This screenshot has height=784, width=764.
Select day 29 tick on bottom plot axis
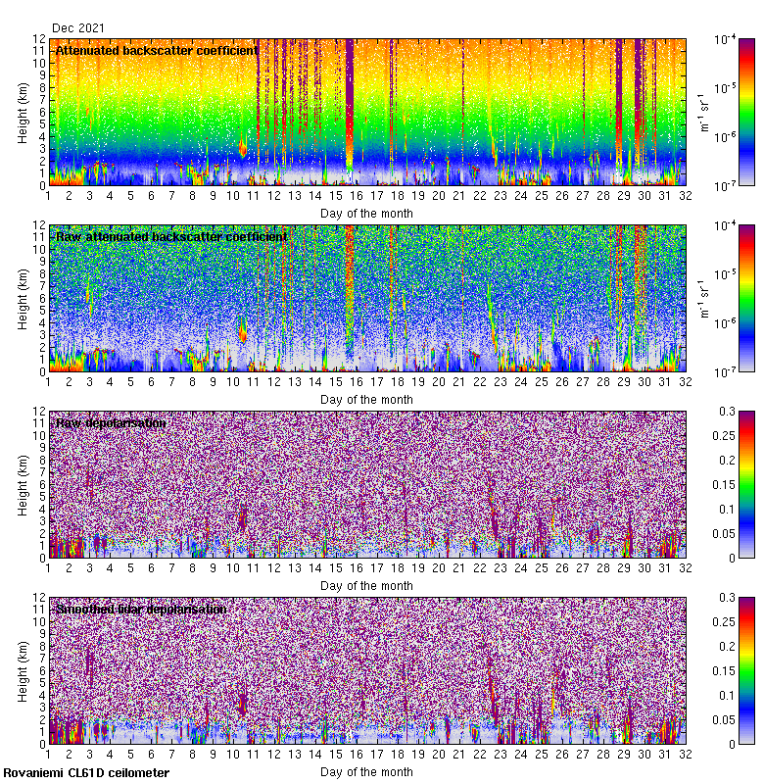tap(622, 755)
